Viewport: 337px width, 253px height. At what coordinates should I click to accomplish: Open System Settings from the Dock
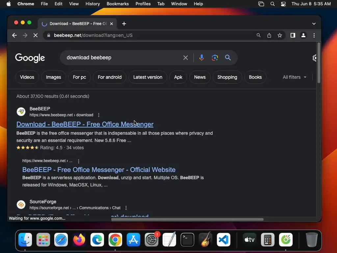point(151,240)
